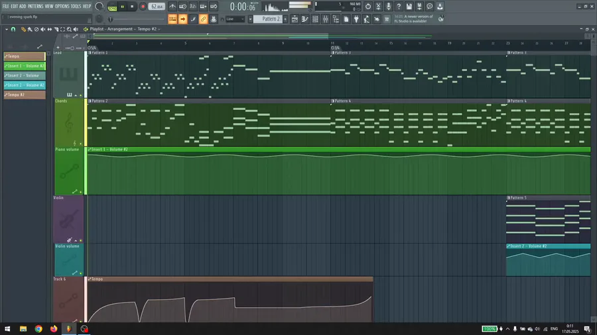Image resolution: width=597 pixels, height=335 pixels.
Task: Arm the red record button
Action: (143, 7)
